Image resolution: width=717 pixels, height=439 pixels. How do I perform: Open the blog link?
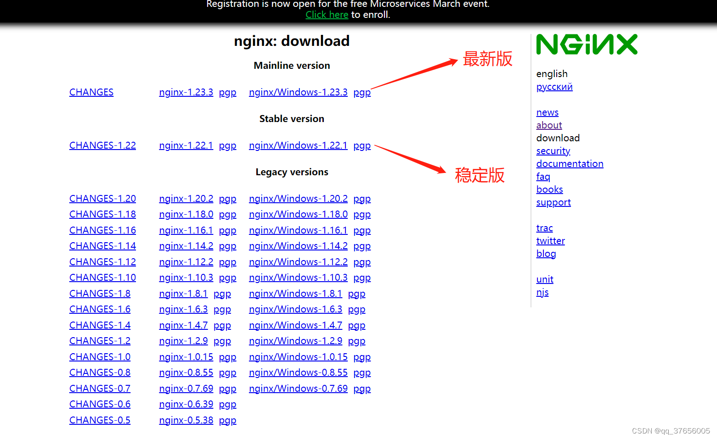[546, 254]
